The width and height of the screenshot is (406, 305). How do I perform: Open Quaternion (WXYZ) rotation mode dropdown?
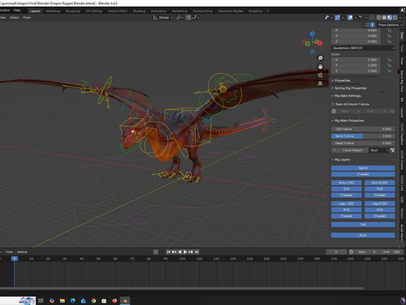[363, 48]
